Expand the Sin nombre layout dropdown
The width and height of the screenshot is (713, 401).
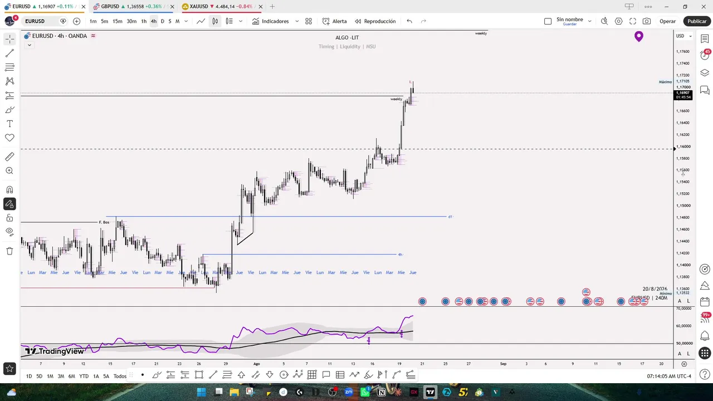point(589,21)
